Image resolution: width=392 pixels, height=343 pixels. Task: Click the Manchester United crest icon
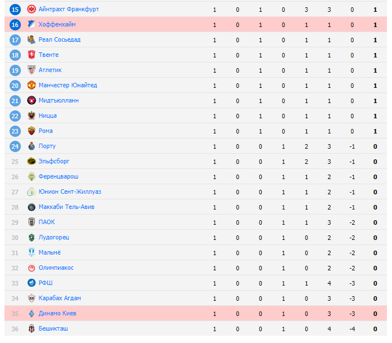32,86
